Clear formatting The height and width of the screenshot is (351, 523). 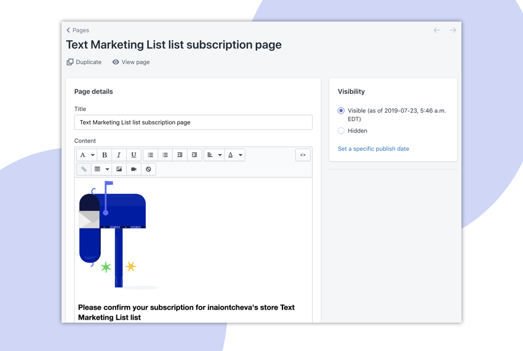pyautogui.click(x=148, y=169)
